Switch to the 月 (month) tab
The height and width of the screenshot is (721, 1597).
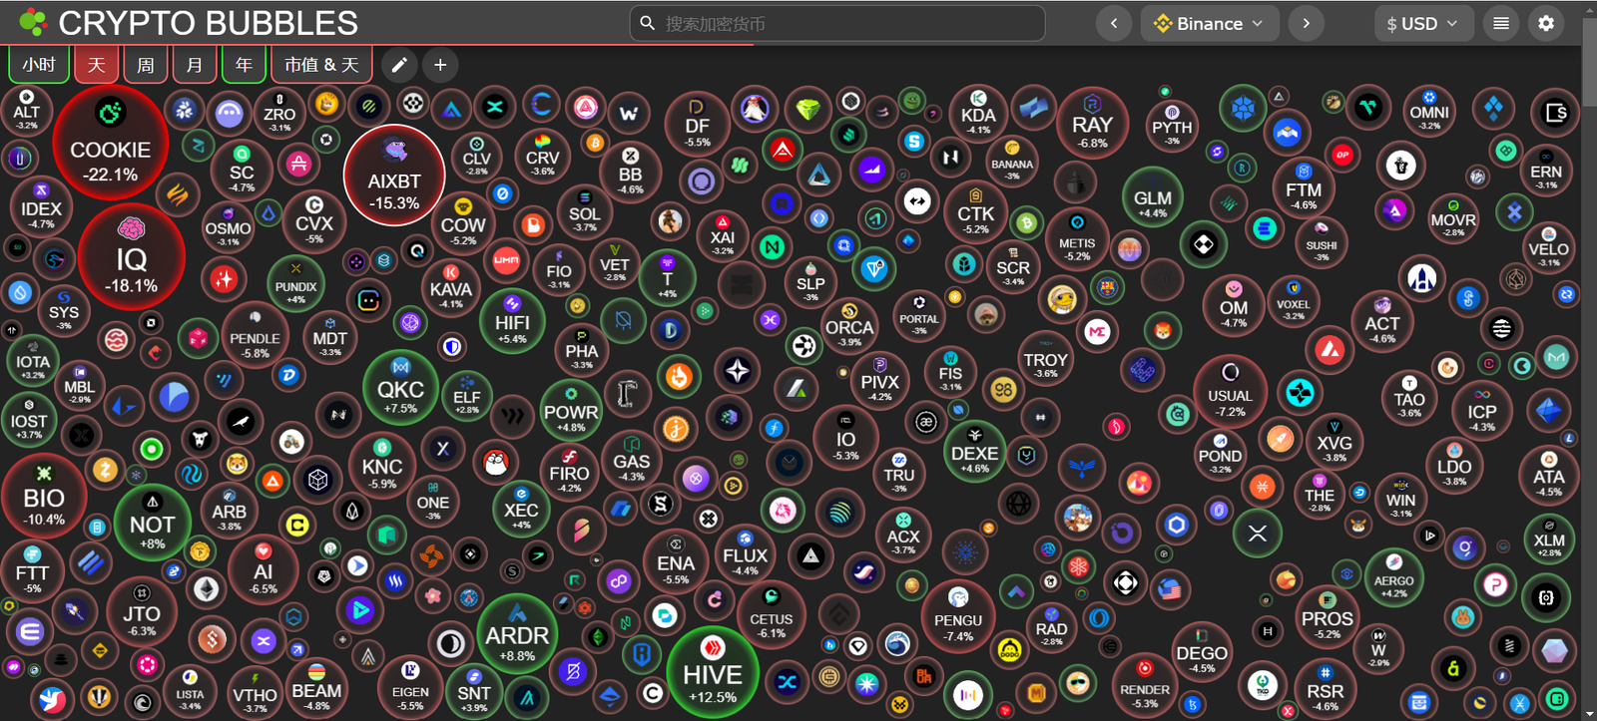(x=195, y=65)
